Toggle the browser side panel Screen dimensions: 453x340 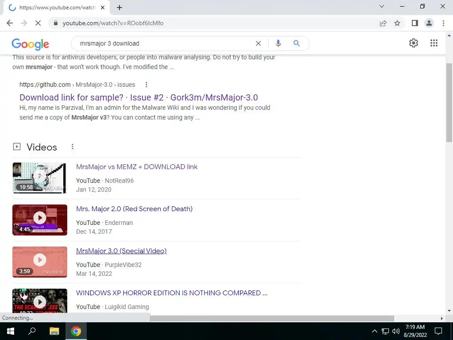click(x=415, y=23)
